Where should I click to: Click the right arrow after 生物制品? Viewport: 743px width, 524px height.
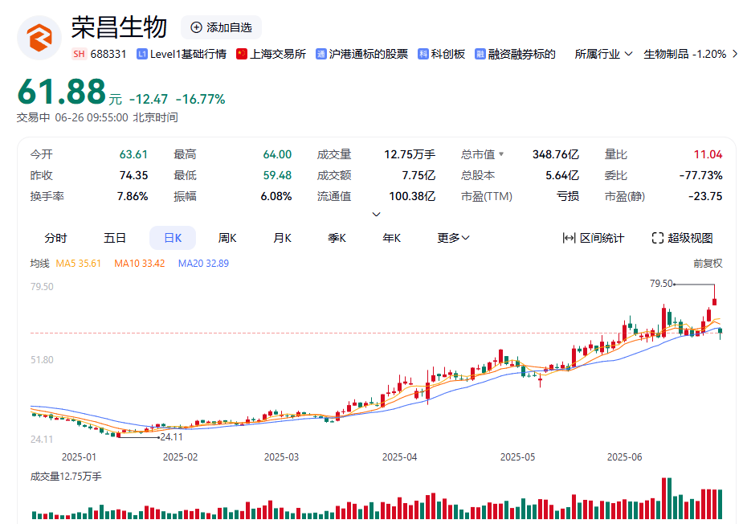[x=735, y=54]
